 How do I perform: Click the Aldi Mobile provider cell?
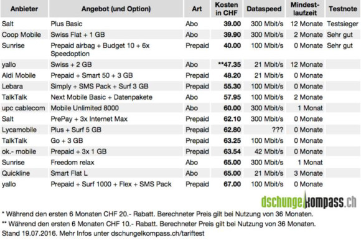pos(19,75)
